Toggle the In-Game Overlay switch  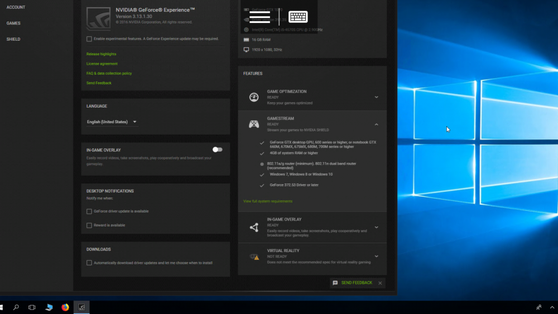pos(218,149)
